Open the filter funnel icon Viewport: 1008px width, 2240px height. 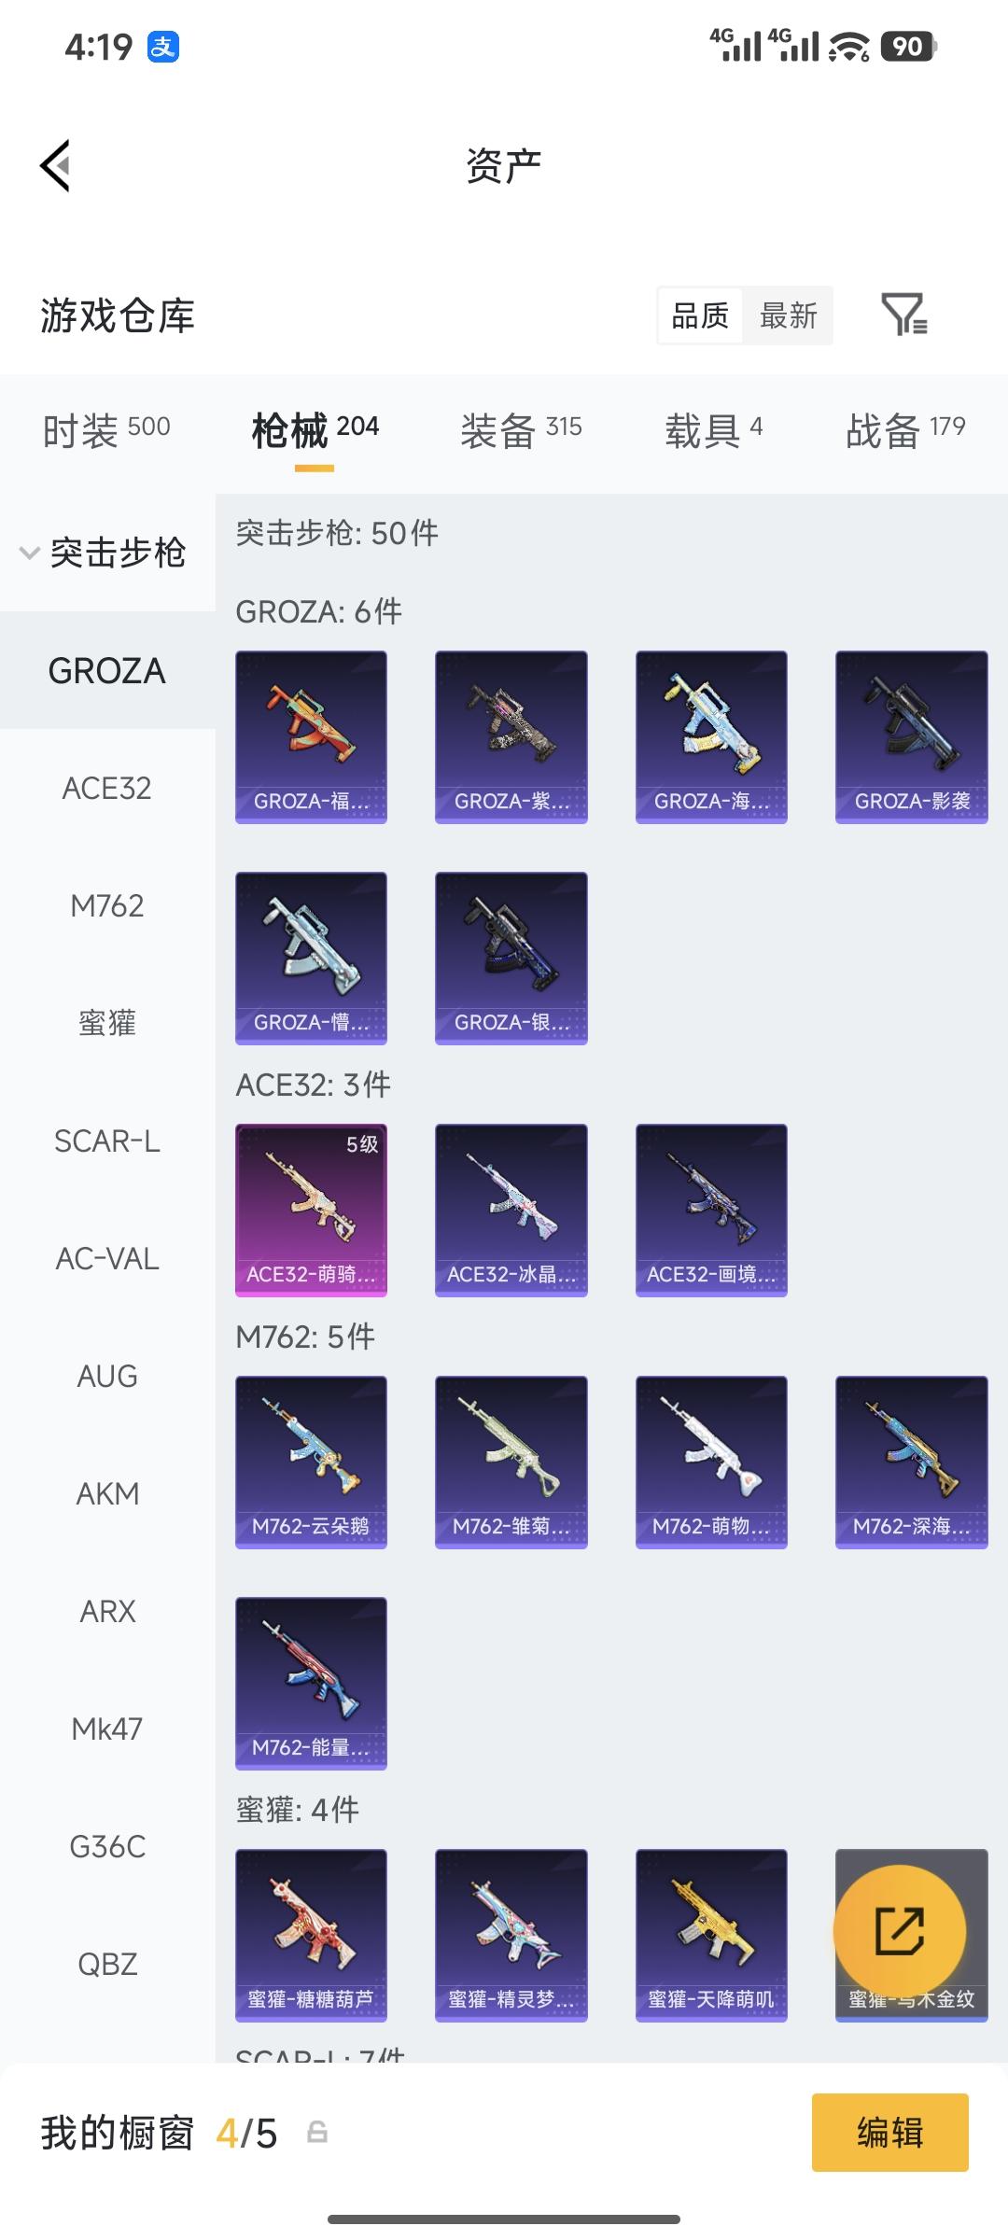click(903, 315)
